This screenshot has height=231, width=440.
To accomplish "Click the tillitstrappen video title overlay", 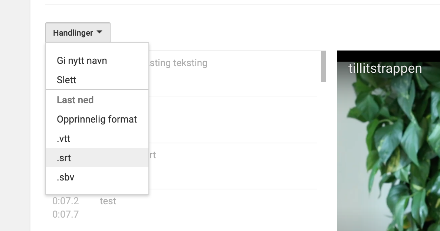I will click(x=385, y=68).
